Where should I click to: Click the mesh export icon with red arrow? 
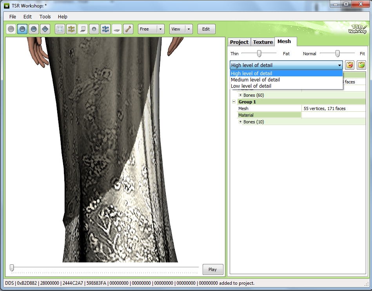click(349, 65)
